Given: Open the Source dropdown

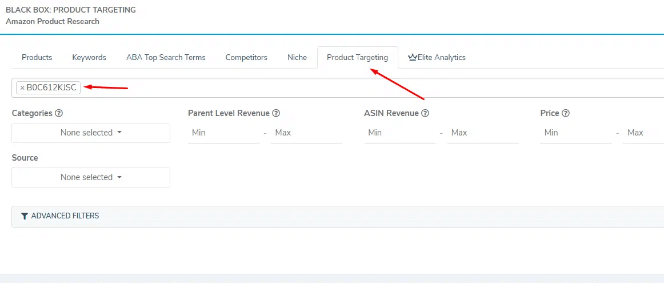Looking at the screenshot, I should click(x=91, y=177).
